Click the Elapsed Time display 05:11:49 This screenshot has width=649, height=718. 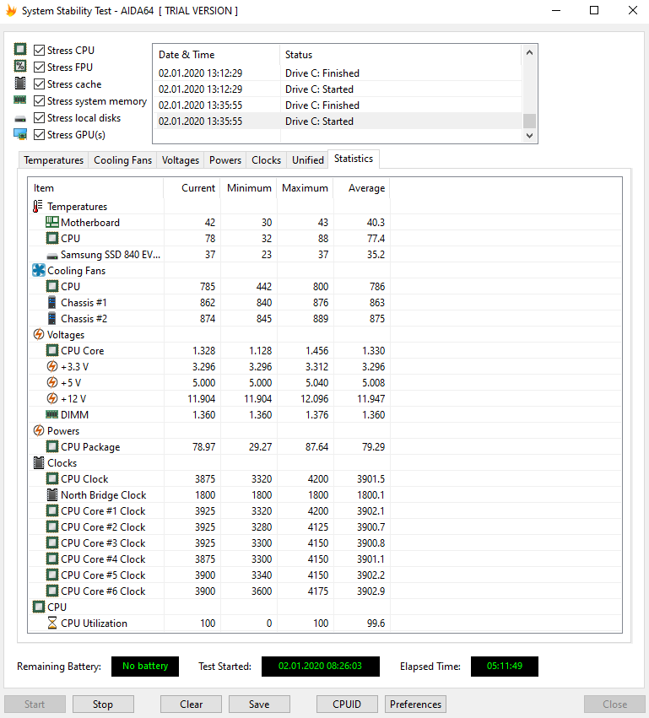[x=505, y=667]
